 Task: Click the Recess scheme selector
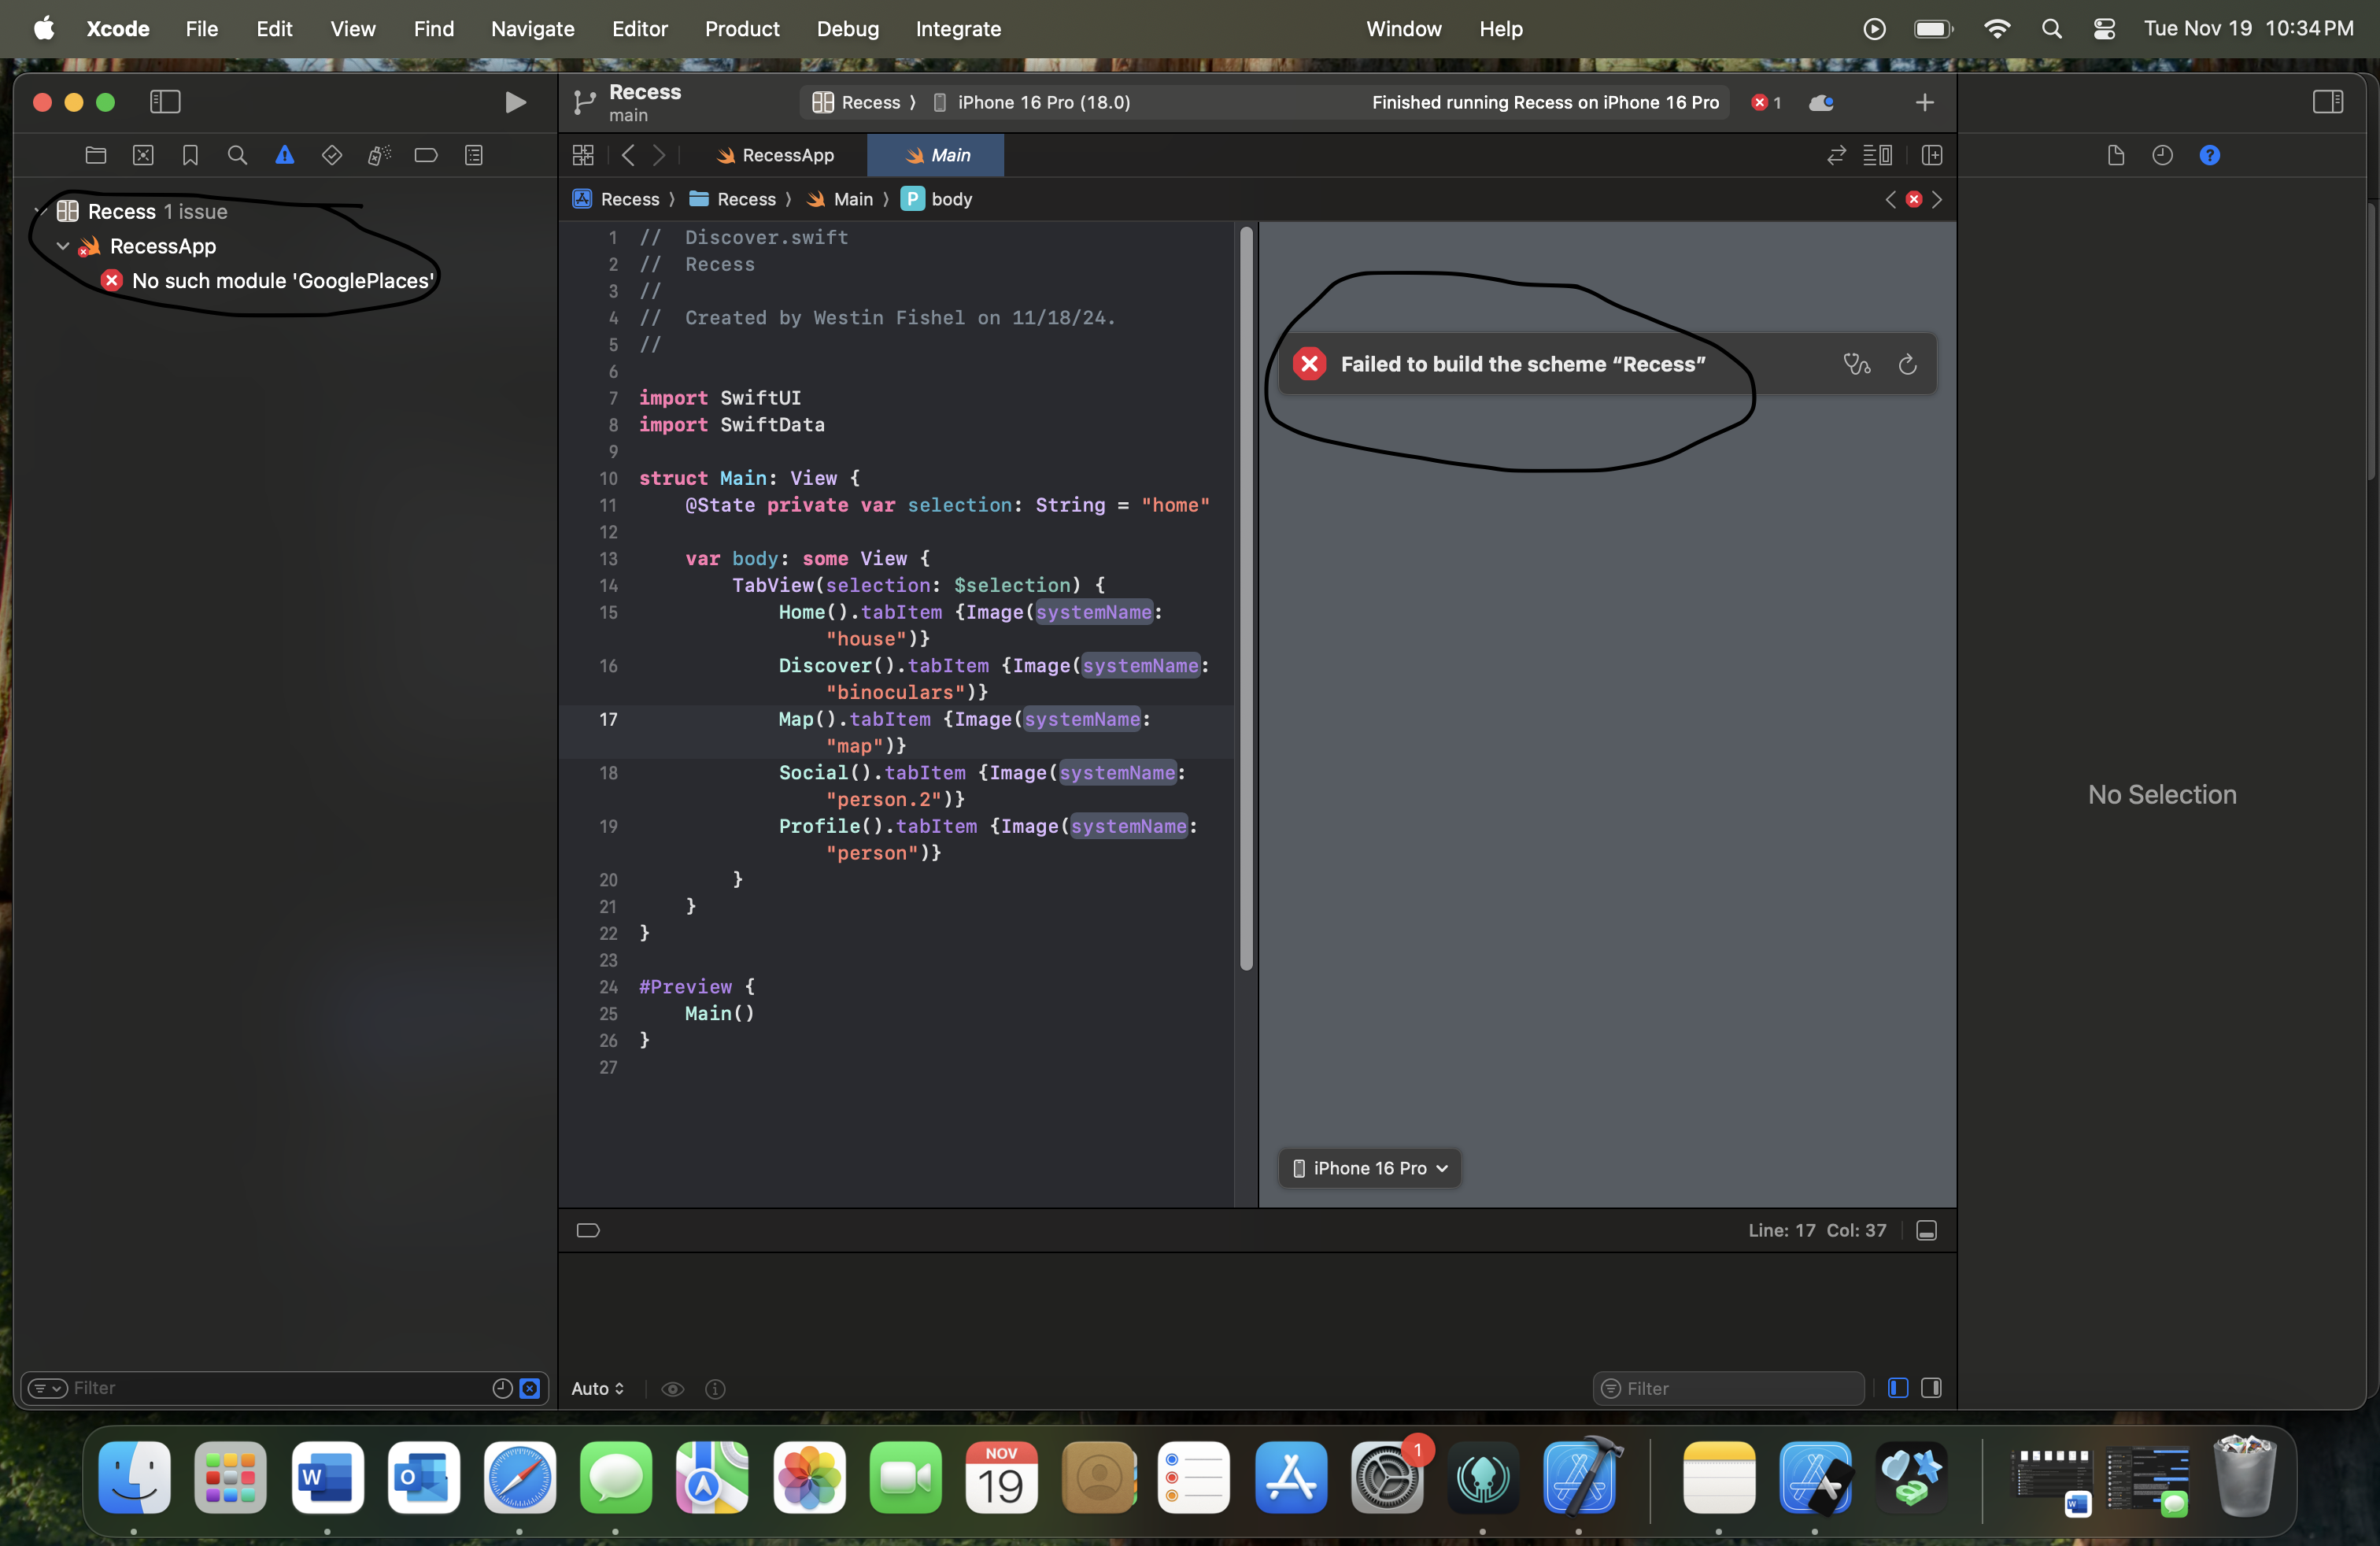857,102
